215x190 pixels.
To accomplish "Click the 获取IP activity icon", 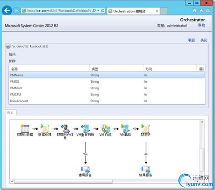I will (x=146, y=128).
